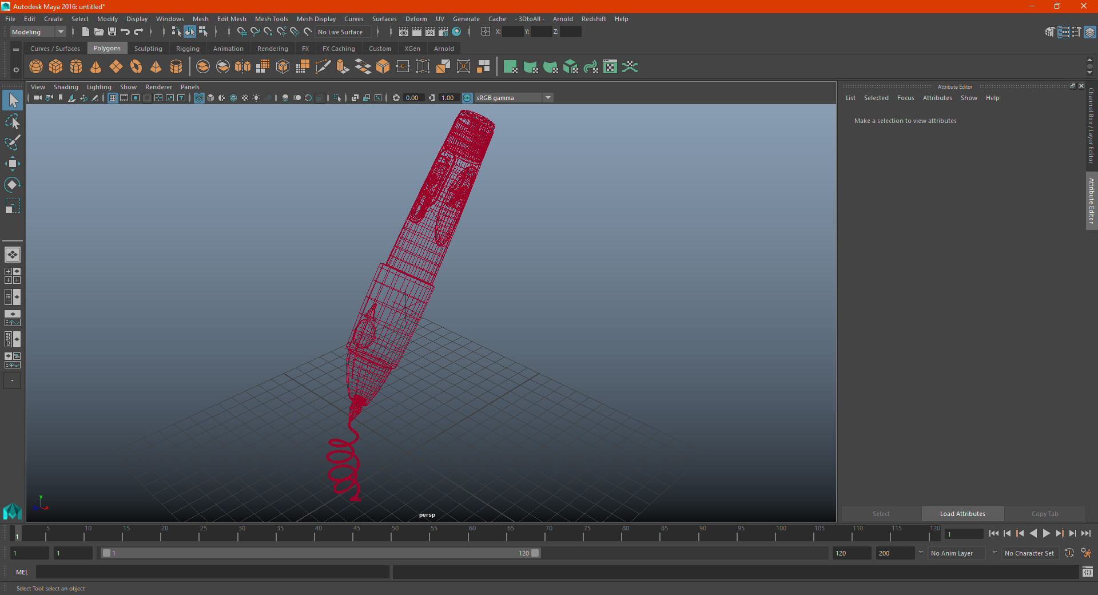Open the shelf settings gear
Screen dimensions: 1098x595
(16, 70)
